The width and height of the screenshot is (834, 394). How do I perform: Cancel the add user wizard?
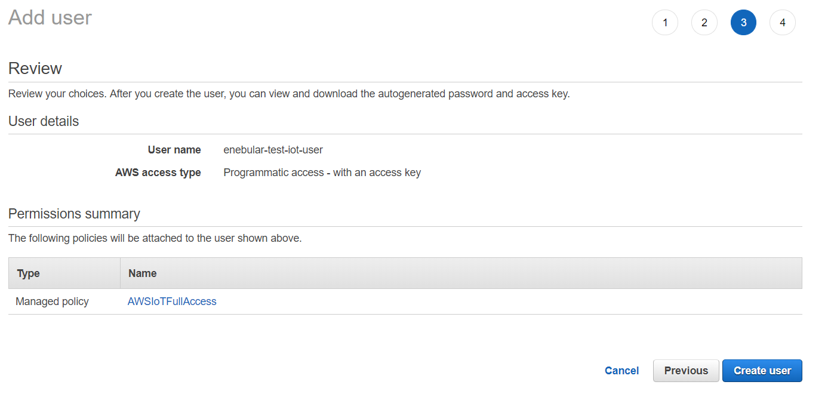point(621,371)
